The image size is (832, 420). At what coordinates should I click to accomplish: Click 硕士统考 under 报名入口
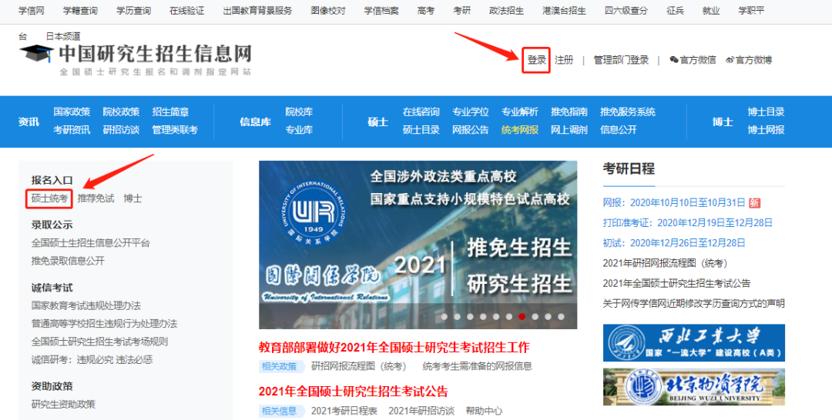[x=49, y=198]
